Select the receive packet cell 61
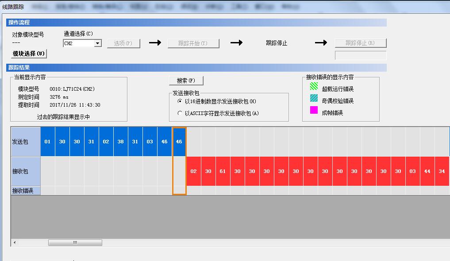 coord(223,171)
